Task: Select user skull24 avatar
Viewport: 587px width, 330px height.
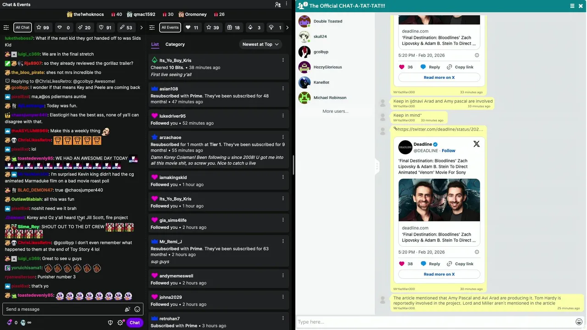Action: [305, 36]
